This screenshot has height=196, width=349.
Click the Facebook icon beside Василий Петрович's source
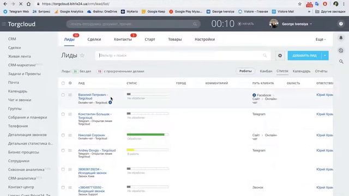point(110,102)
